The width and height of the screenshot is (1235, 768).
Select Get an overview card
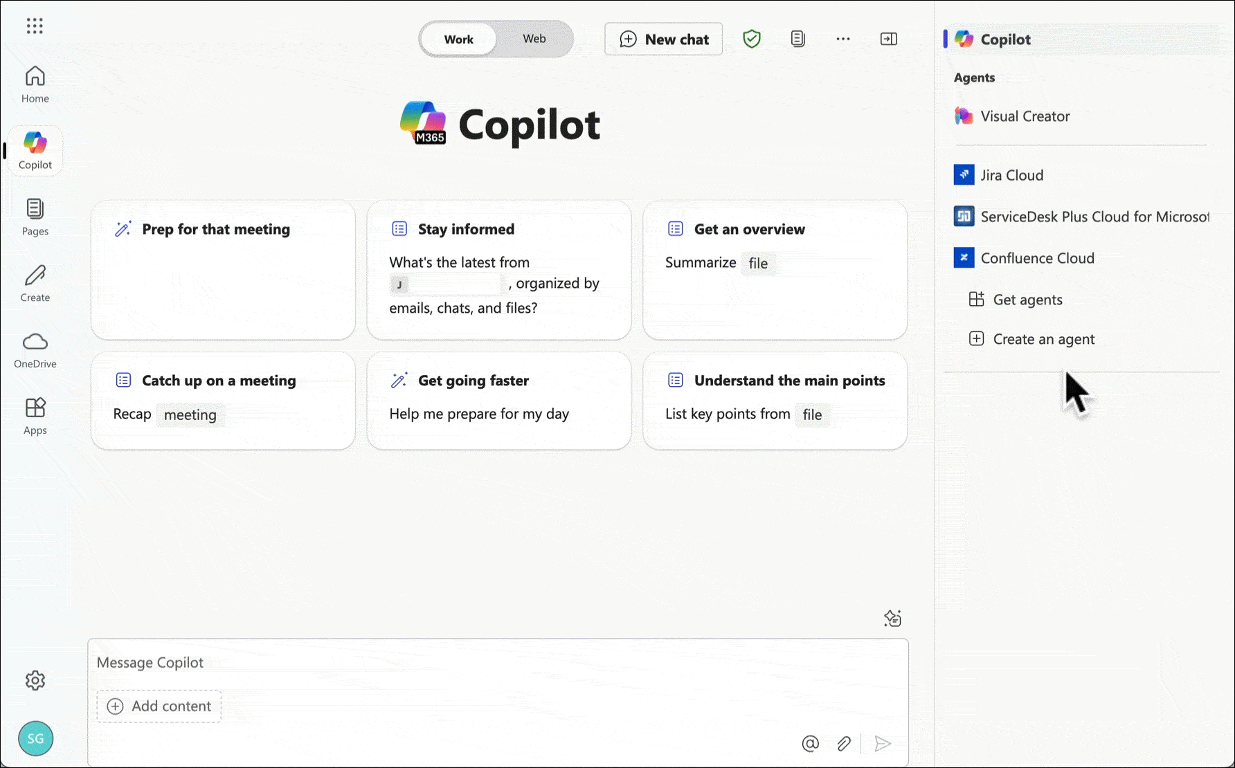(775, 271)
